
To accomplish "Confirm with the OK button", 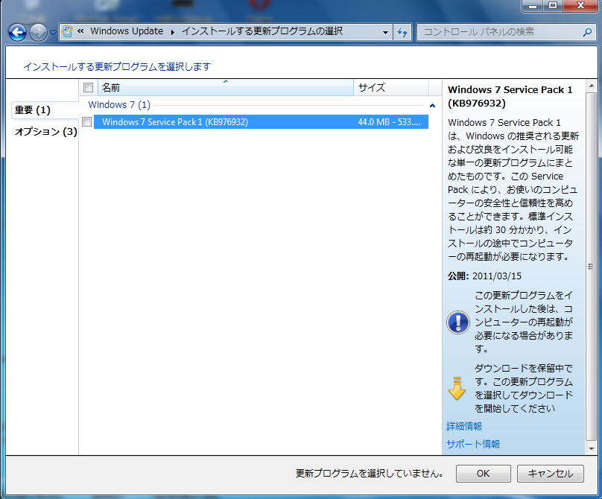I will tap(484, 473).
